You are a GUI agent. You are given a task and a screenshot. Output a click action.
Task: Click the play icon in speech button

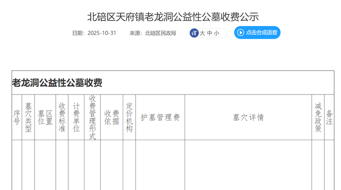click(240, 33)
